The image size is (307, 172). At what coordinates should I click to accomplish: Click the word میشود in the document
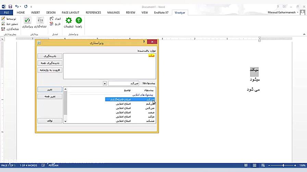click(x=255, y=80)
